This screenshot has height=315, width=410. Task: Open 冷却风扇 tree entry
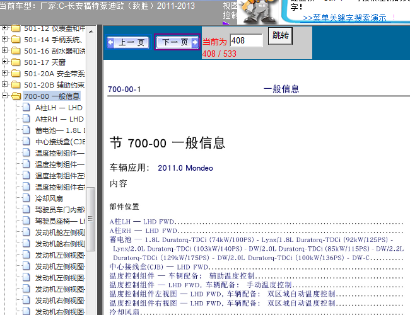pos(49,198)
